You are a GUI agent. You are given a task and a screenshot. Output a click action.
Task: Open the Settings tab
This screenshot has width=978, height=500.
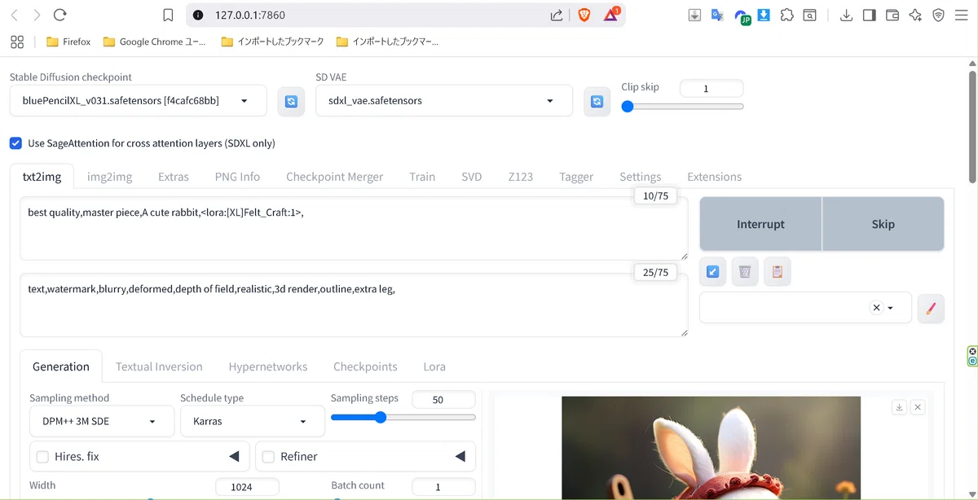click(x=640, y=177)
